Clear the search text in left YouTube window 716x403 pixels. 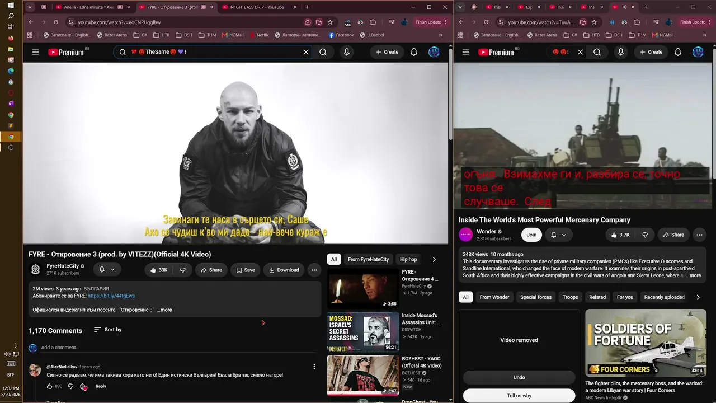(306, 52)
